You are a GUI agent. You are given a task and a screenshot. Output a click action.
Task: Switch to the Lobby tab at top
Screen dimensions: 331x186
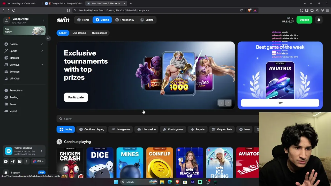point(63,33)
